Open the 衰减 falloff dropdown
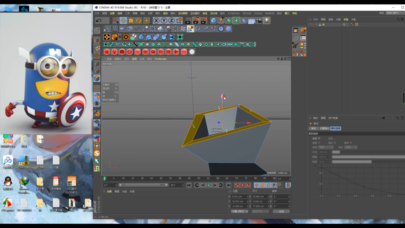405x228 pixels. [x=326, y=147]
